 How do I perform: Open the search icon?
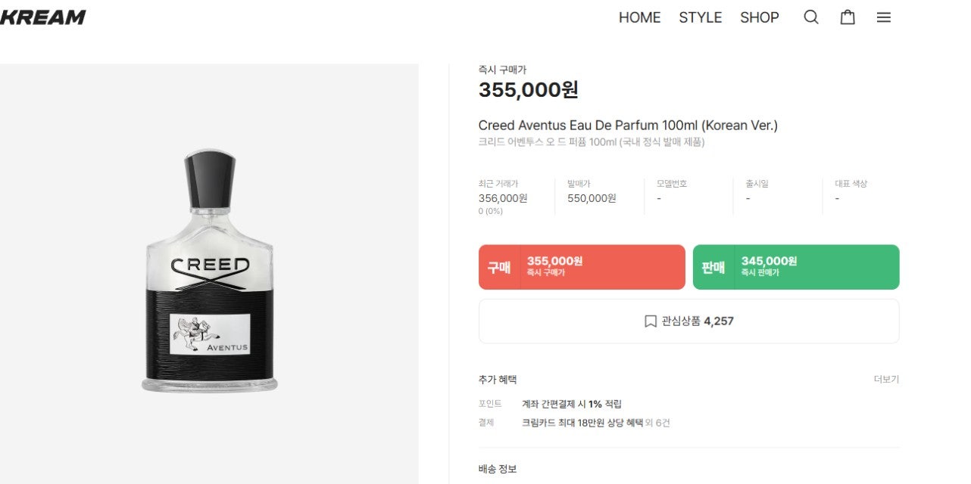(810, 17)
